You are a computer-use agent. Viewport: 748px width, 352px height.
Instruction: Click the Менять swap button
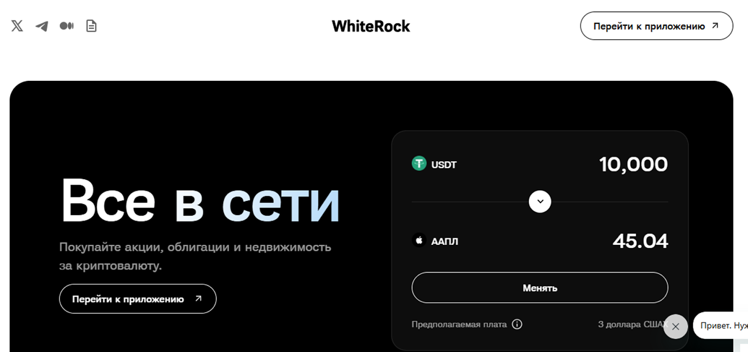[x=539, y=288]
